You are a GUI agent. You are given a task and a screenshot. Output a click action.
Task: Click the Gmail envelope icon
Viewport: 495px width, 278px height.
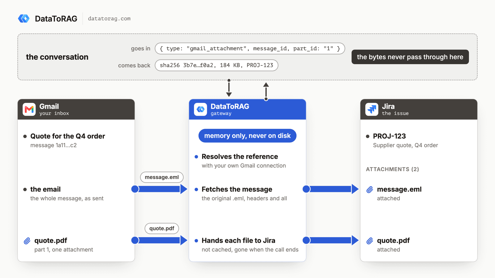[29, 109]
